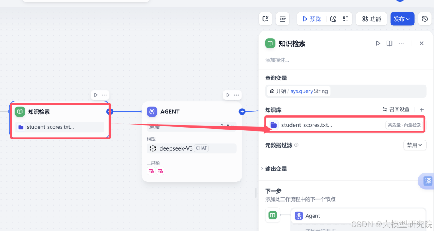Open the ENV environment variables button

(283, 19)
